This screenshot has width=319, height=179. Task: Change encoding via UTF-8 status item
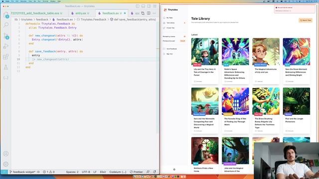(x=86, y=172)
